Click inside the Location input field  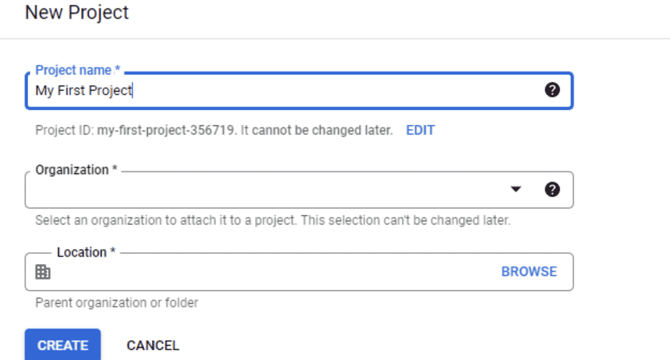(x=270, y=272)
